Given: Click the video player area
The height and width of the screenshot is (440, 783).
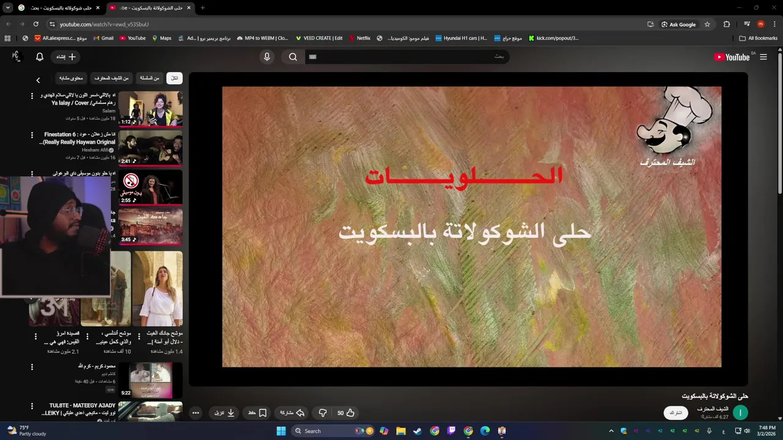Looking at the screenshot, I should (x=468, y=229).
